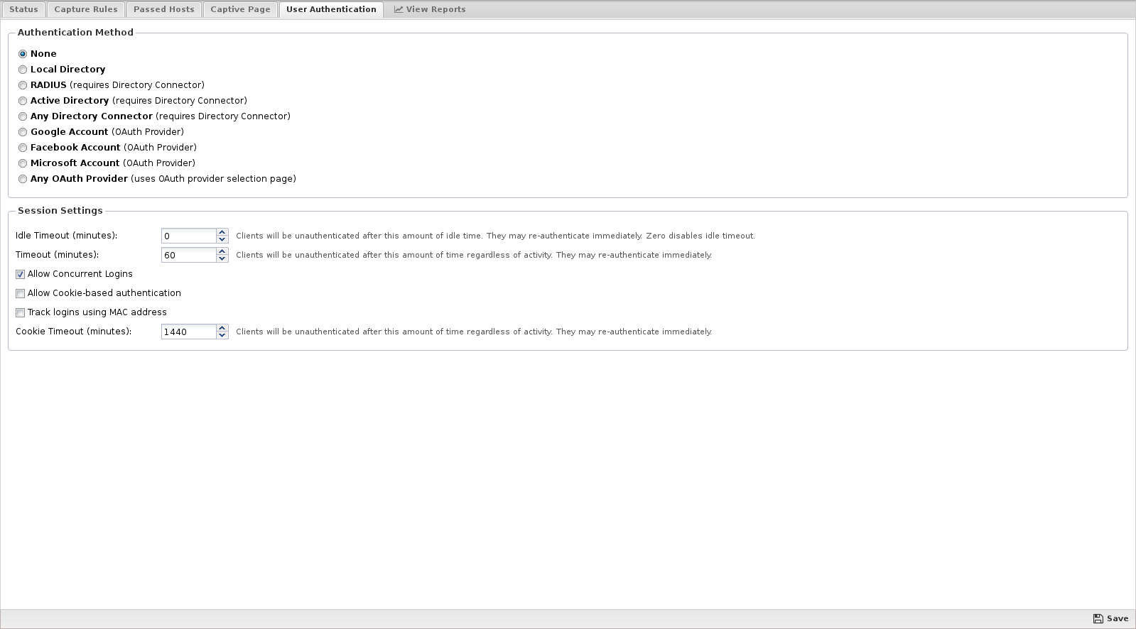Decrease Idle Timeout with down arrow
This screenshot has height=629, width=1136.
pos(222,239)
